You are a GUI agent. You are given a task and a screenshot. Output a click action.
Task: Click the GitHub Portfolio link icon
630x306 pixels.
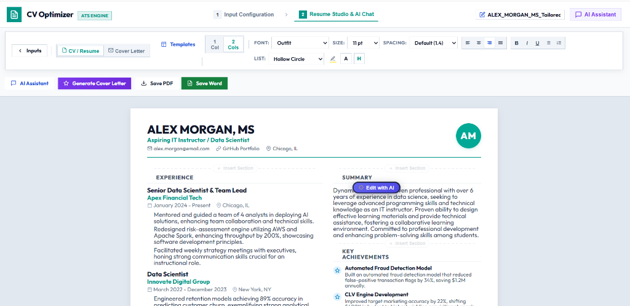pos(218,148)
